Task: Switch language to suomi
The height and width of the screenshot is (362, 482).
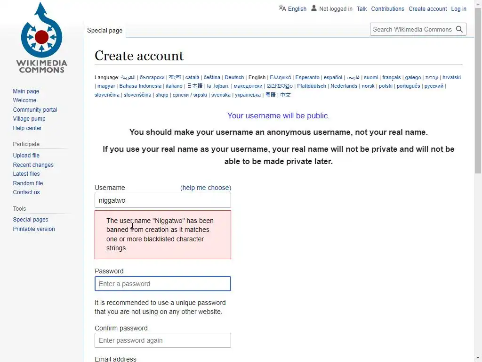Action: [x=371, y=77]
